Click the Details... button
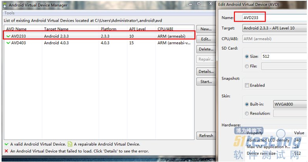 click(206, 72)
